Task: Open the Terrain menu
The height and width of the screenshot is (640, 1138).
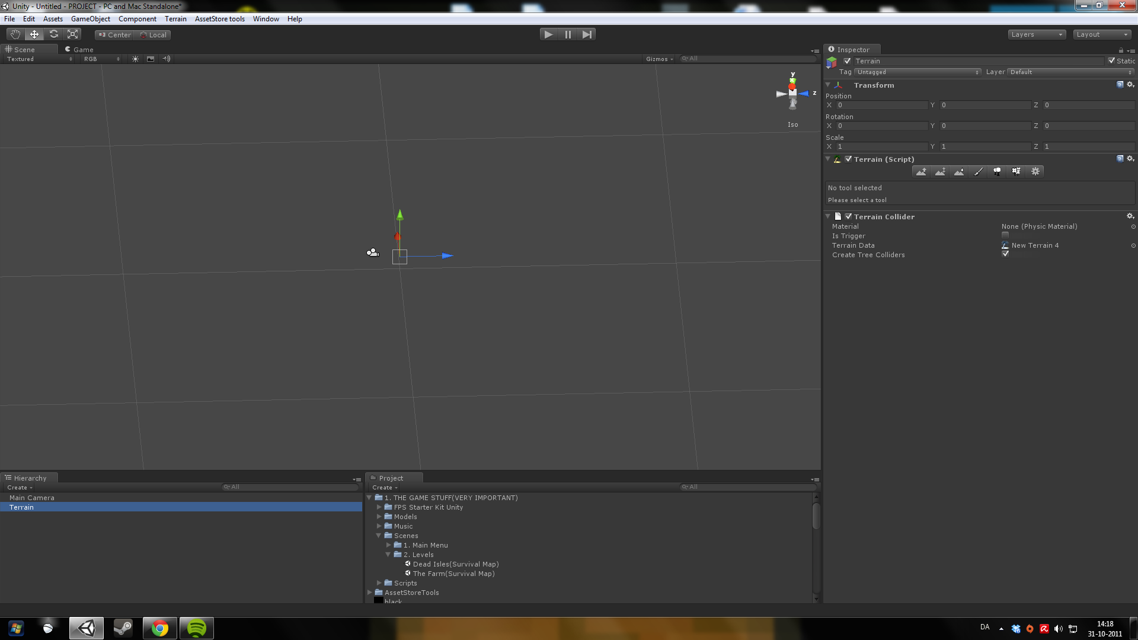Action: pyautogui.click(x=175, y=19)
